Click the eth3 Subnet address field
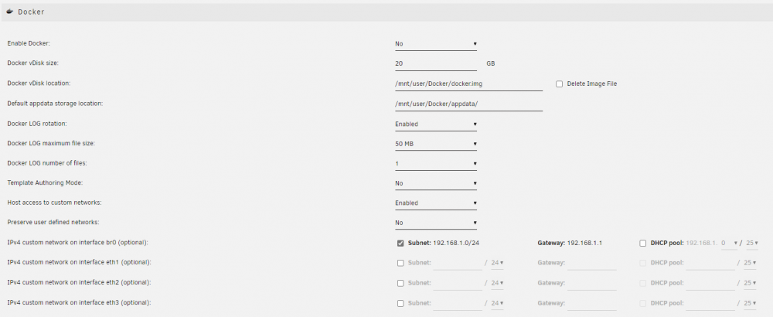773x317 pixels. coord(458,303)
